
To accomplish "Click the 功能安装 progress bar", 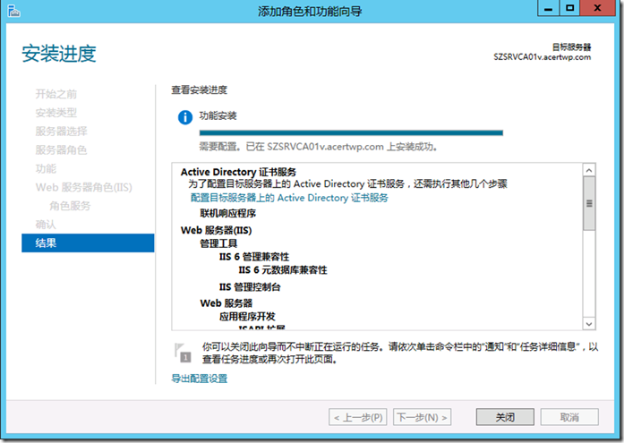I will [x=351, y=132].
